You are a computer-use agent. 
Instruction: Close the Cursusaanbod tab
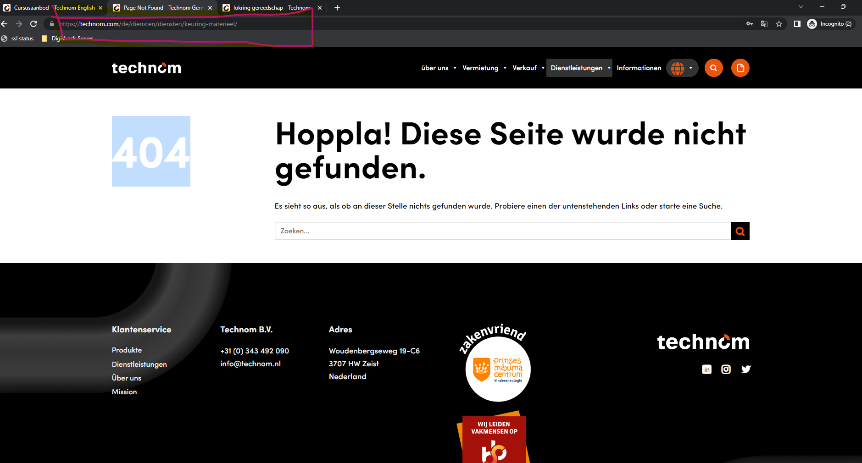100,8
